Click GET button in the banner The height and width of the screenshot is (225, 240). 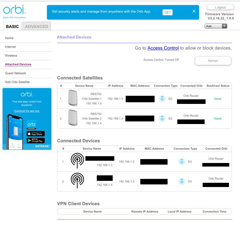coord(168,12)
